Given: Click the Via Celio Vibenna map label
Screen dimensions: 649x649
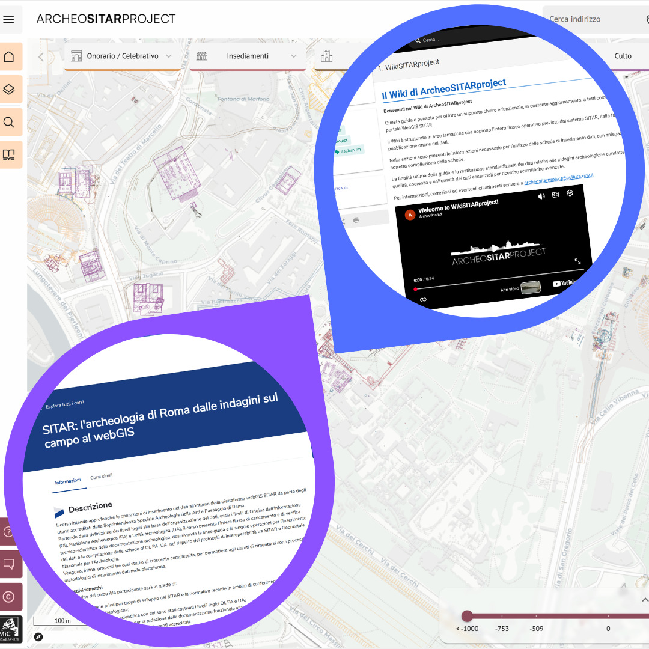Looking at the screenshot, I should click(615, 407).
